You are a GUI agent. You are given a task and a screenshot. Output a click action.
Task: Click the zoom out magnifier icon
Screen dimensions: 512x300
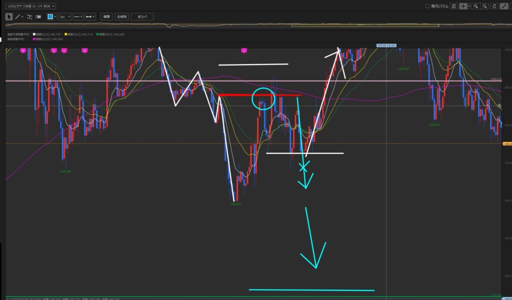484,6
